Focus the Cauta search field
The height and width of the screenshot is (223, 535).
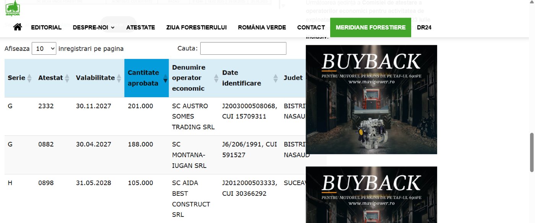(x=243, y=49)
